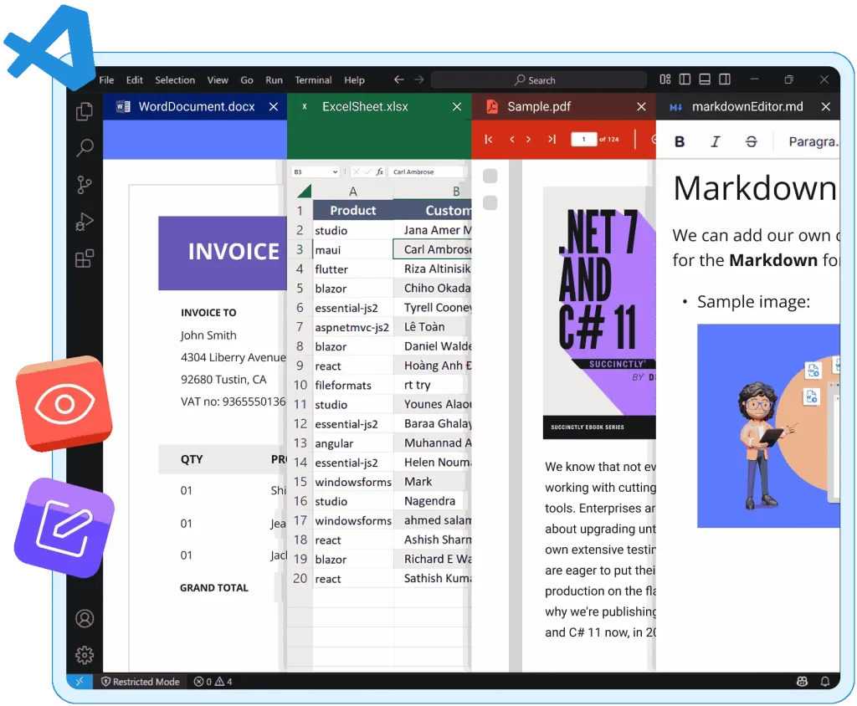Toggle bold formatting in the markdown editor

(680, 141)
